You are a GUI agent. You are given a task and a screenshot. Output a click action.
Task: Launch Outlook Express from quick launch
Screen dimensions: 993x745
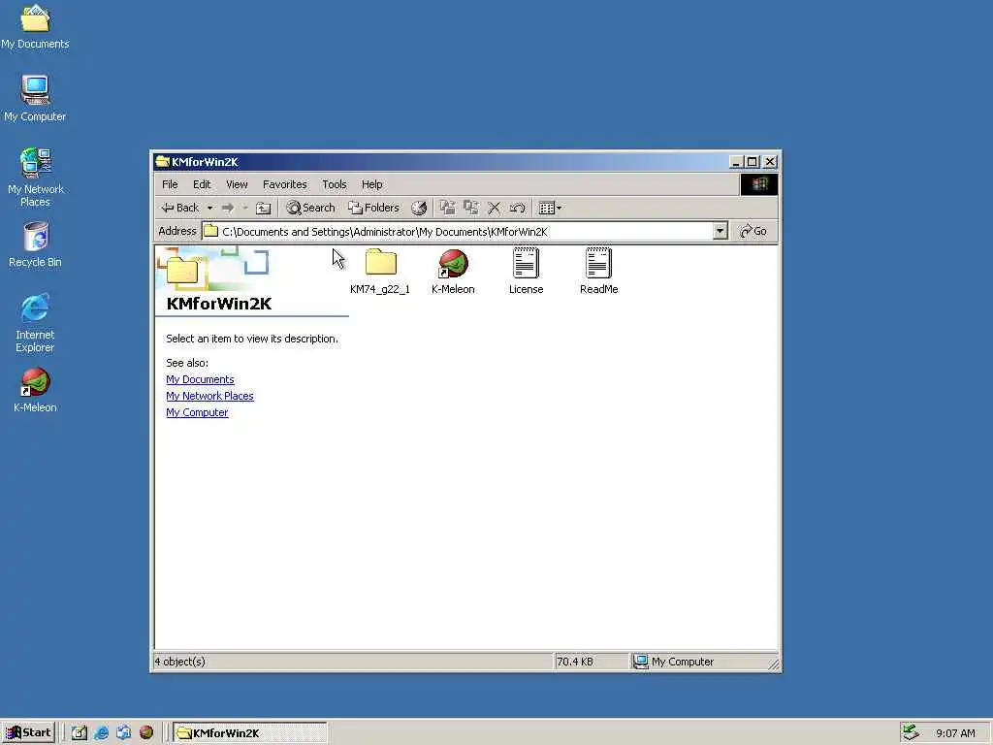click(123, 733)
